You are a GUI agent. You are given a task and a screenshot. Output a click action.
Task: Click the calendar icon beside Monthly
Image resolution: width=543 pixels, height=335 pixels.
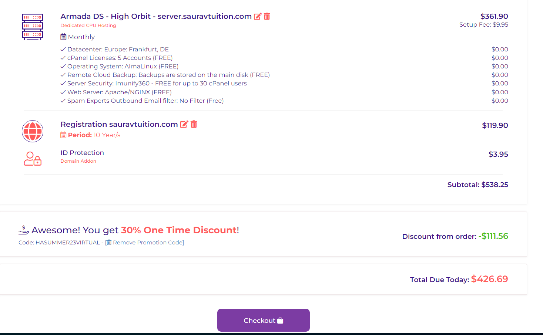pyautogui.click(x=63, y=37)
